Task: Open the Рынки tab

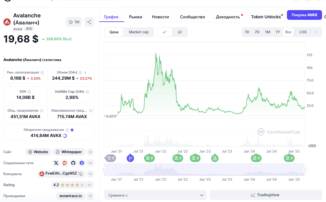Action: pos(136,17)
